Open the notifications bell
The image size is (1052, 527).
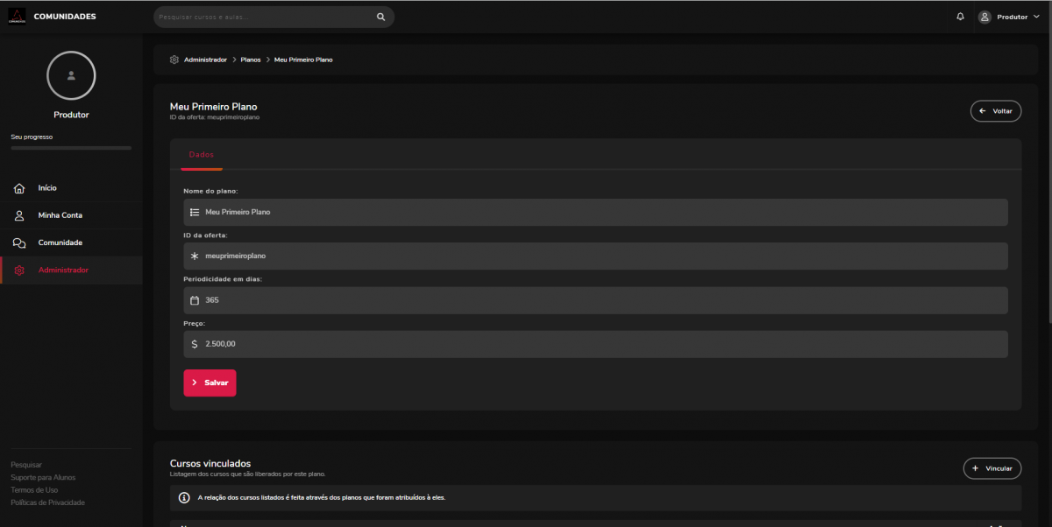click(x=960, y=17)
